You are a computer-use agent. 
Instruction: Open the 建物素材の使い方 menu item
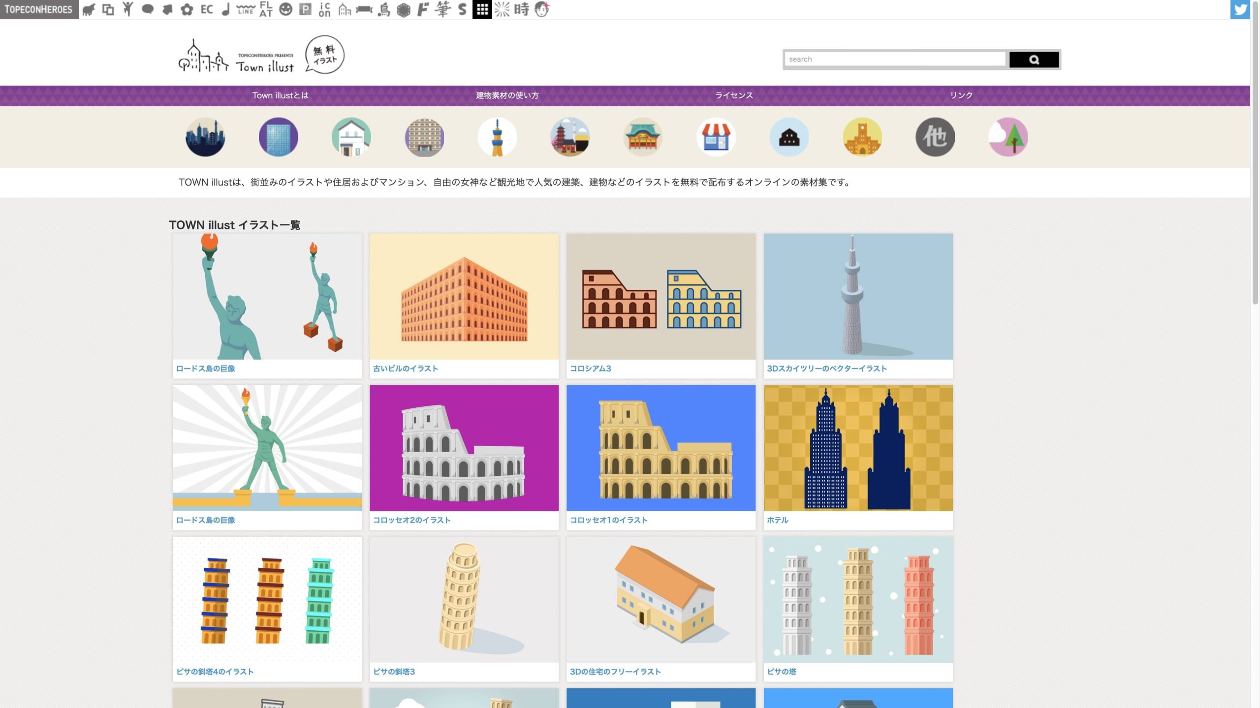click(x=507, y=95)
